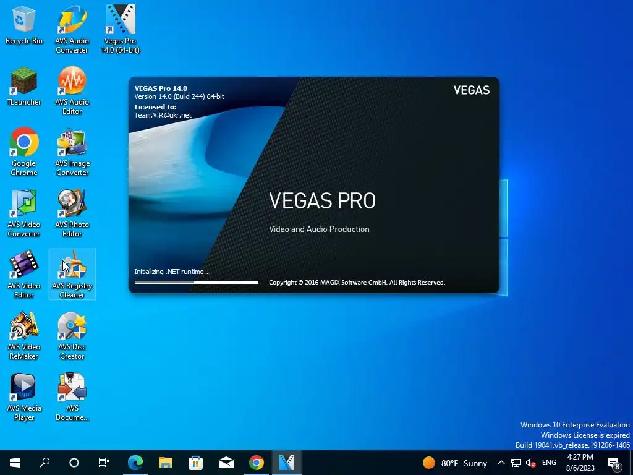Select the AVS Disc Creator shortcut

click(72, 336)
